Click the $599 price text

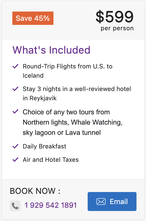coord(115,17)
